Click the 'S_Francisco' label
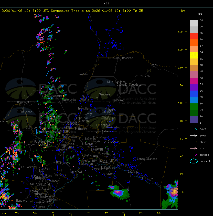Screen dimensions: 213x216 coord(92,97)
